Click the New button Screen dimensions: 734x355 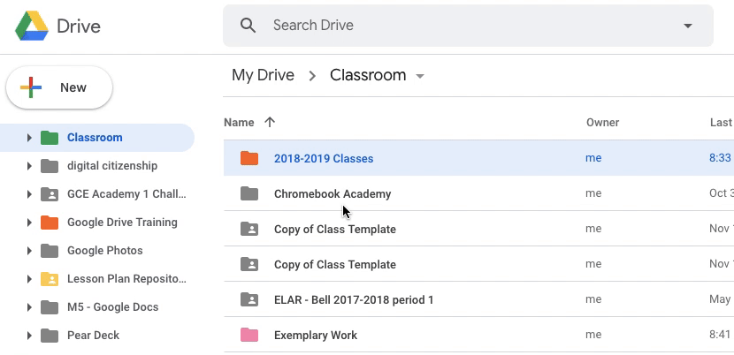(x=59, y=87)
